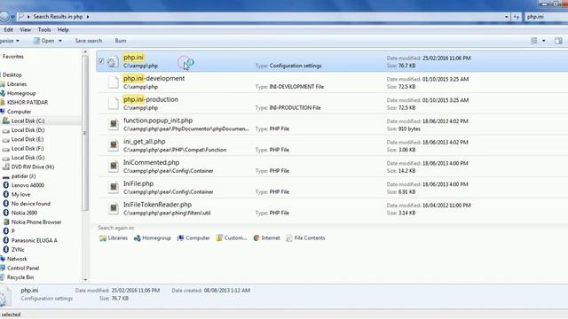Click Save search in toolbar

point(89,41)
